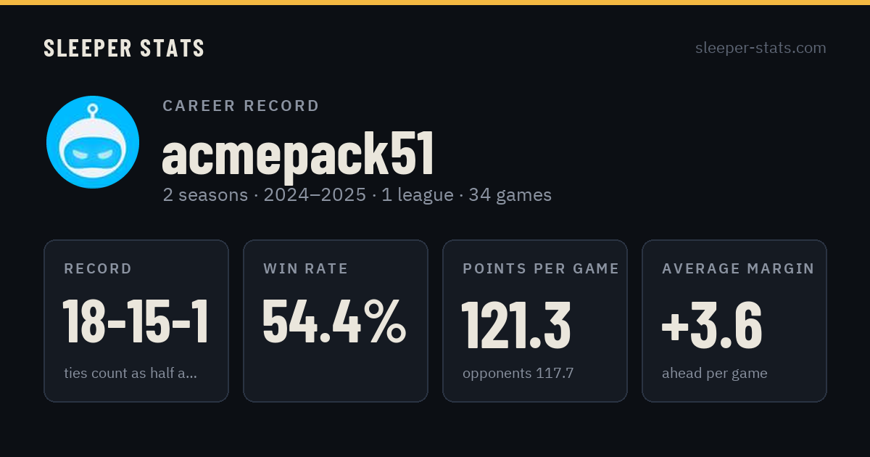
Task: Click the 'opponents 117.7' subtext
Action: click(518, 374)
